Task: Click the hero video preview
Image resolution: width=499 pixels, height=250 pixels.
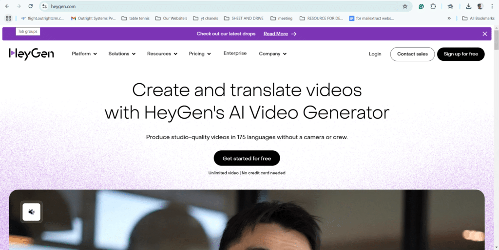Action: pyautogui.click(x=247, y=221)
